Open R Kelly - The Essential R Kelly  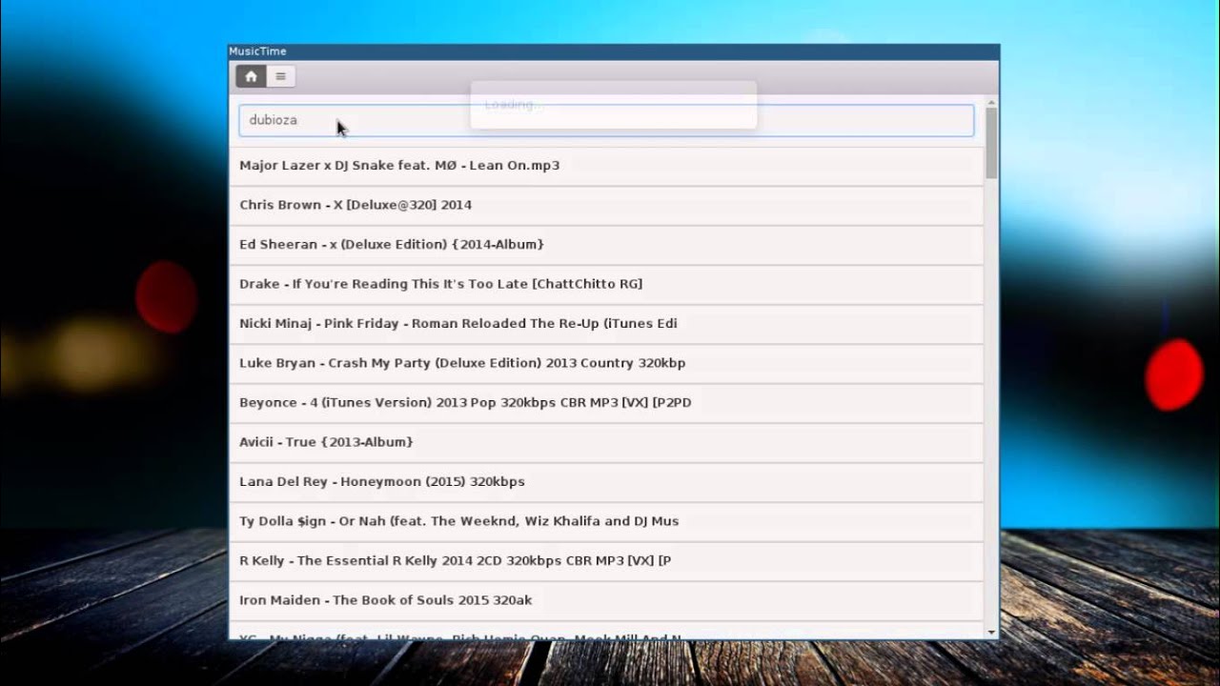coord(606,561)
